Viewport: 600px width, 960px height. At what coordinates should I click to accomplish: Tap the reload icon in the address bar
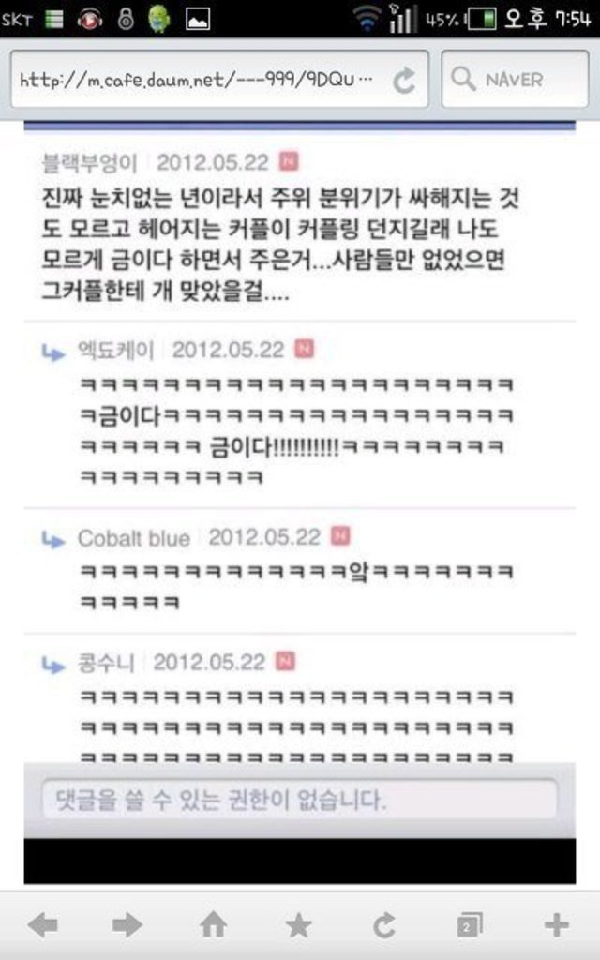click(x=404, y=81)
